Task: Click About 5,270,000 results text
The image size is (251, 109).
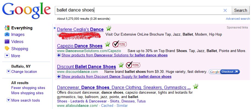Action: 83,19
